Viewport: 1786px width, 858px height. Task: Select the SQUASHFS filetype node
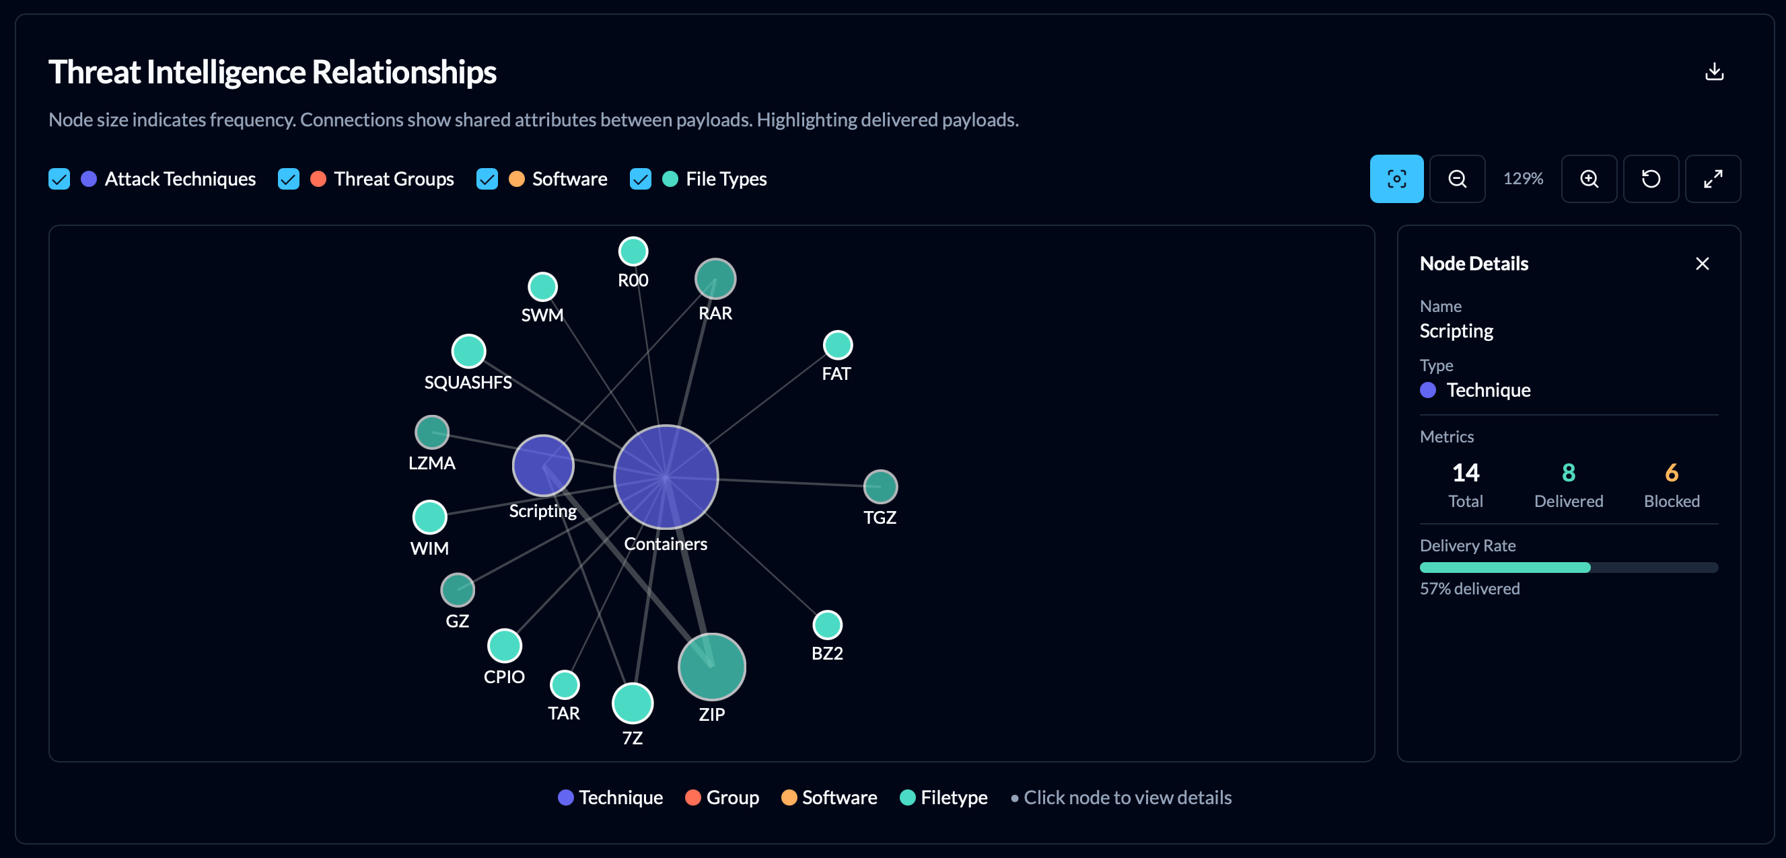point(468,352)
